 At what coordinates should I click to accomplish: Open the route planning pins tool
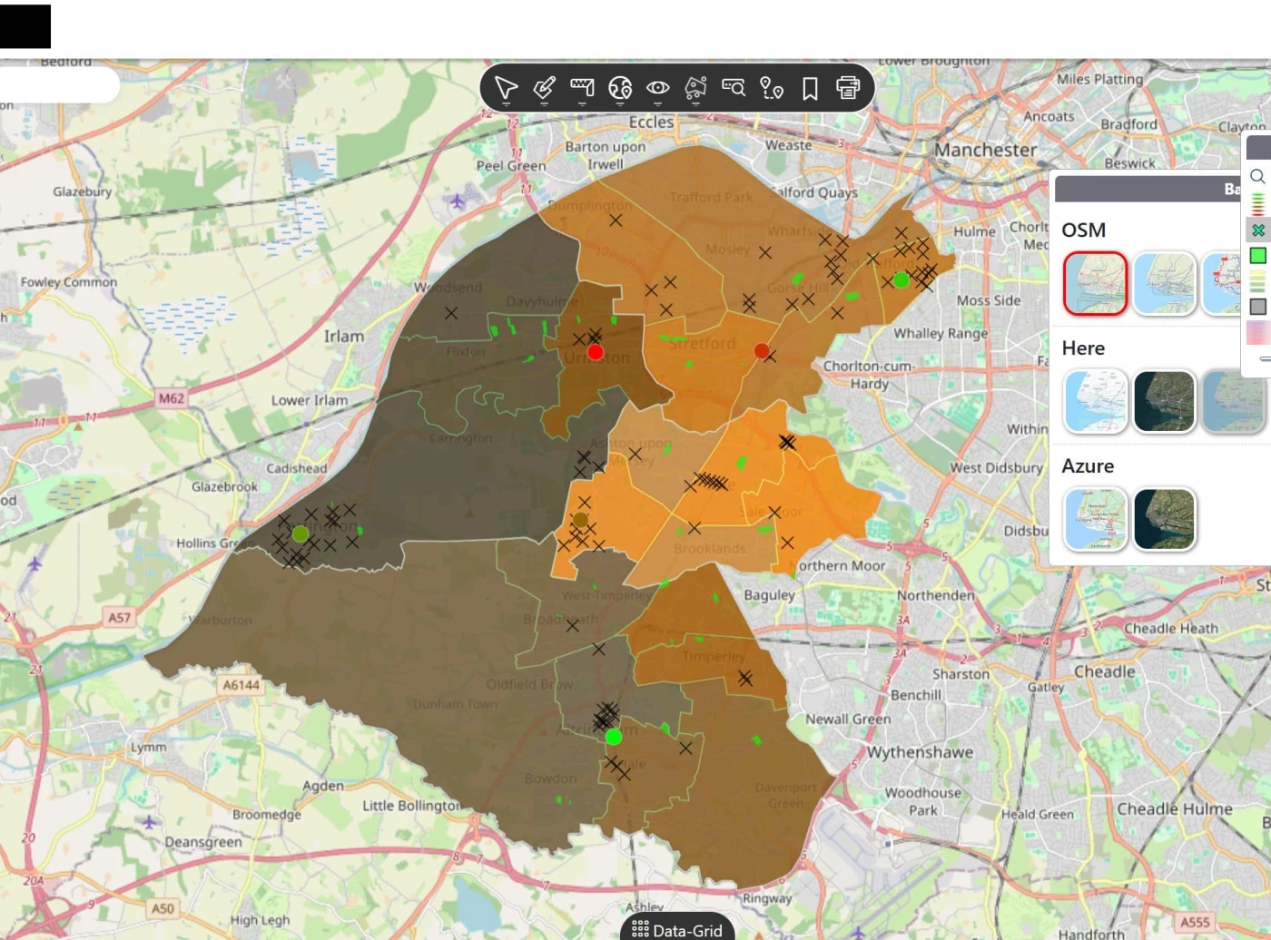(772, 88)
